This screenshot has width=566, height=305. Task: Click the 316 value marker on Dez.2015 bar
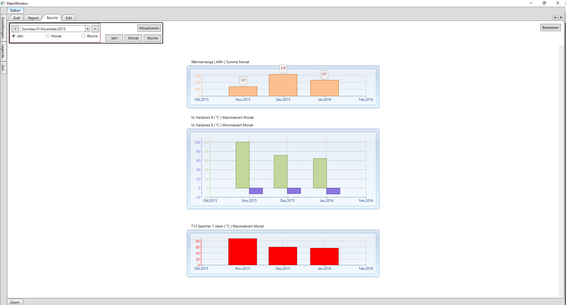click(283, 68)
